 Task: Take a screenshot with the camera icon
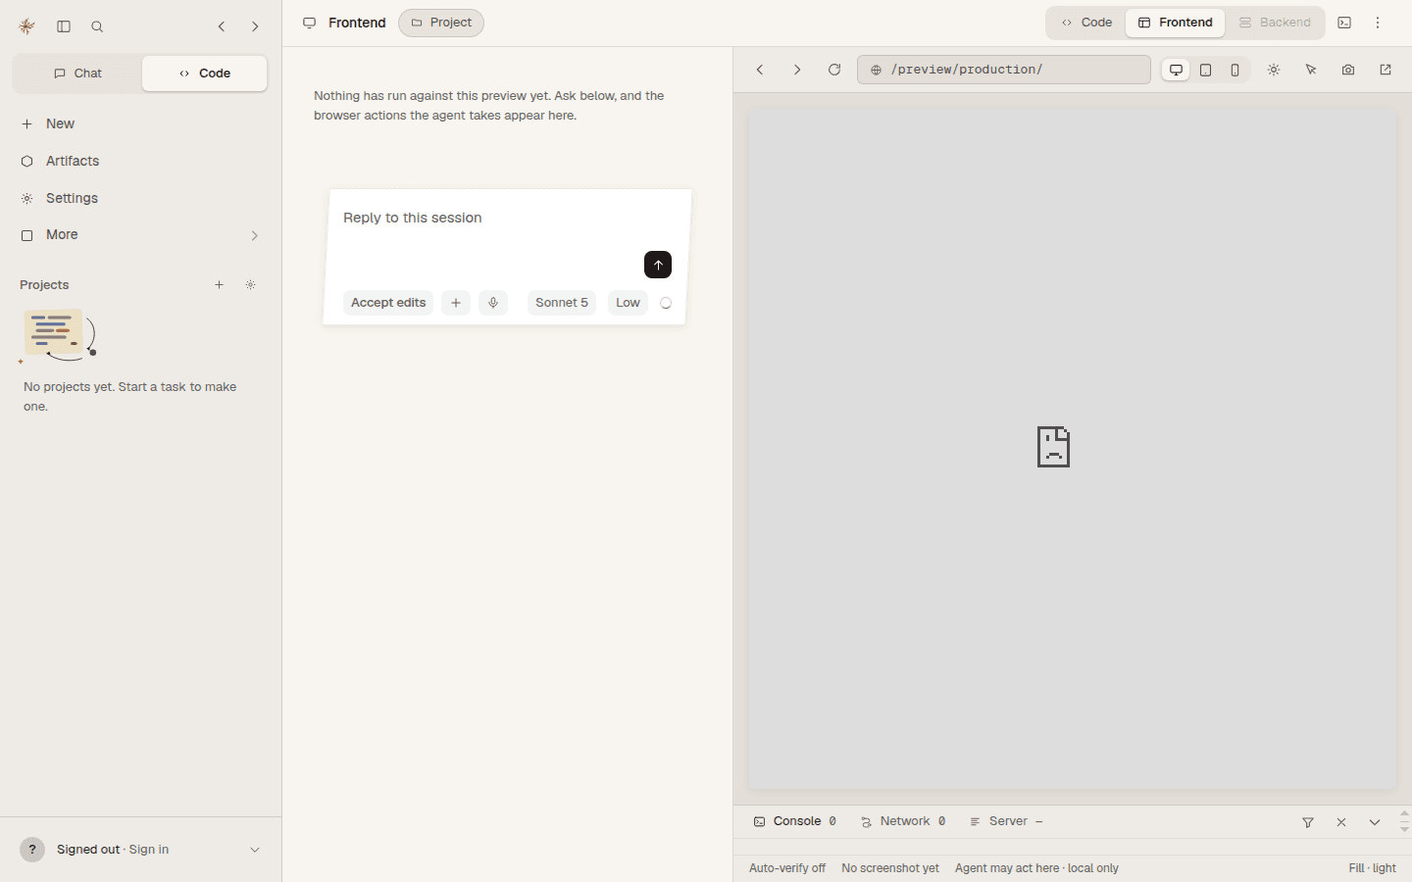(1348, 70)
